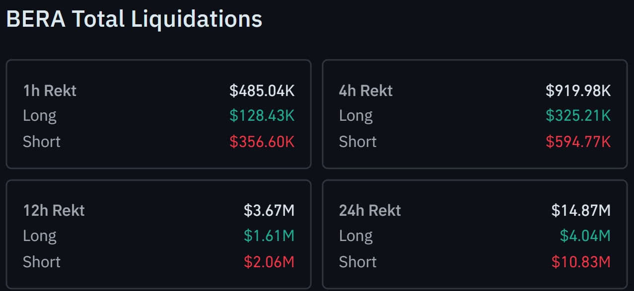Image resolution: width=634 pixels, height=291 pixels.
Task: Click the 12h Long value $1.61M
Action: click(x=269, y=236)
